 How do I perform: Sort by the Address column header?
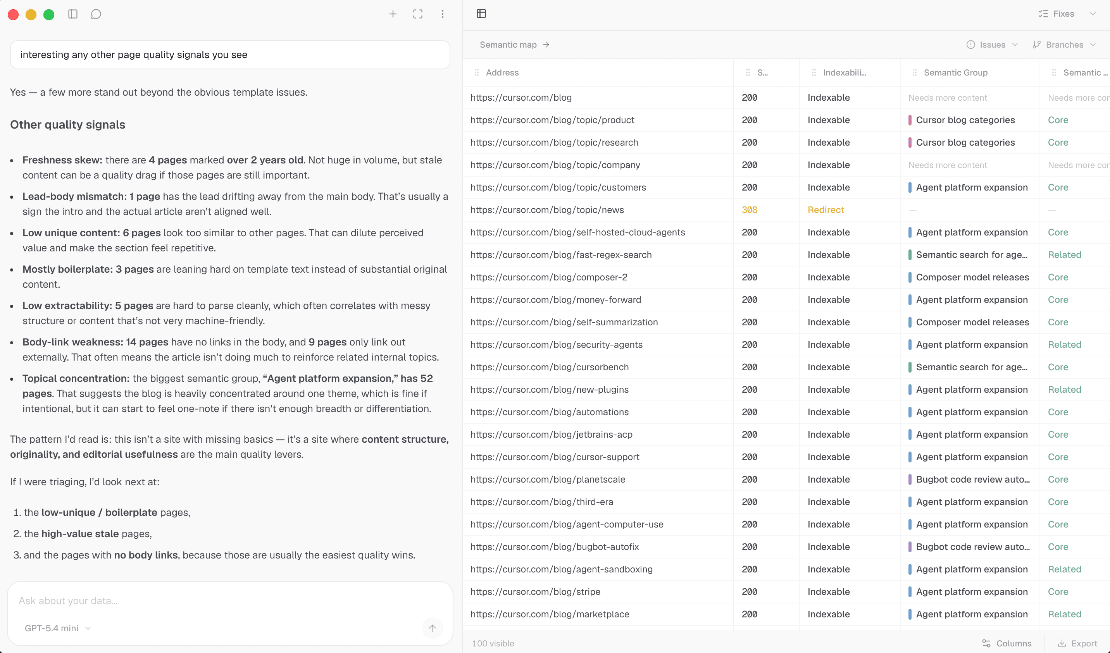coord(502,73)
